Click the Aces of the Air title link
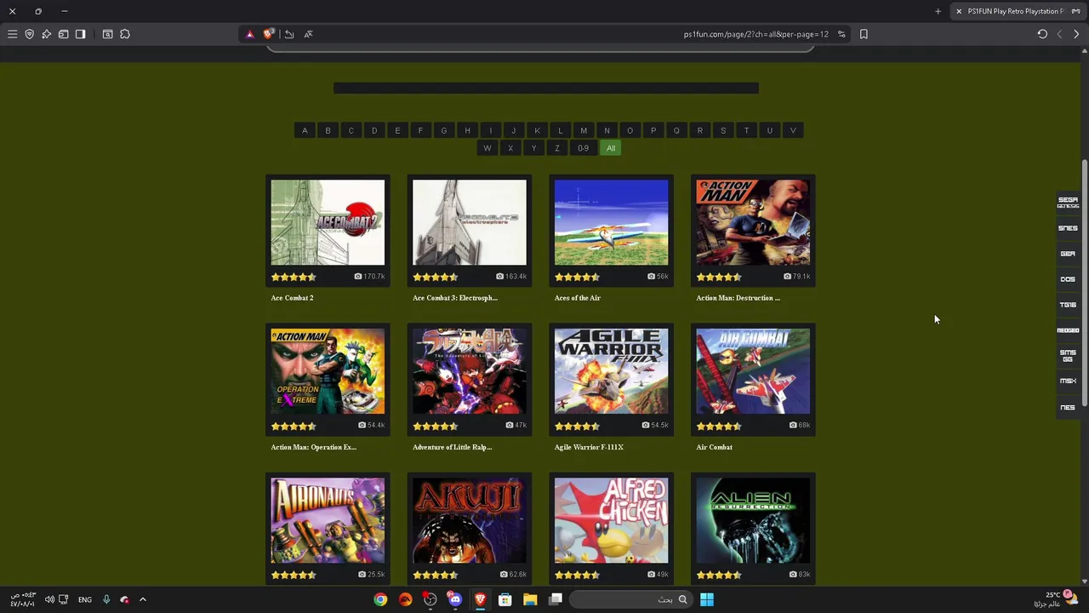 point(578,298)
